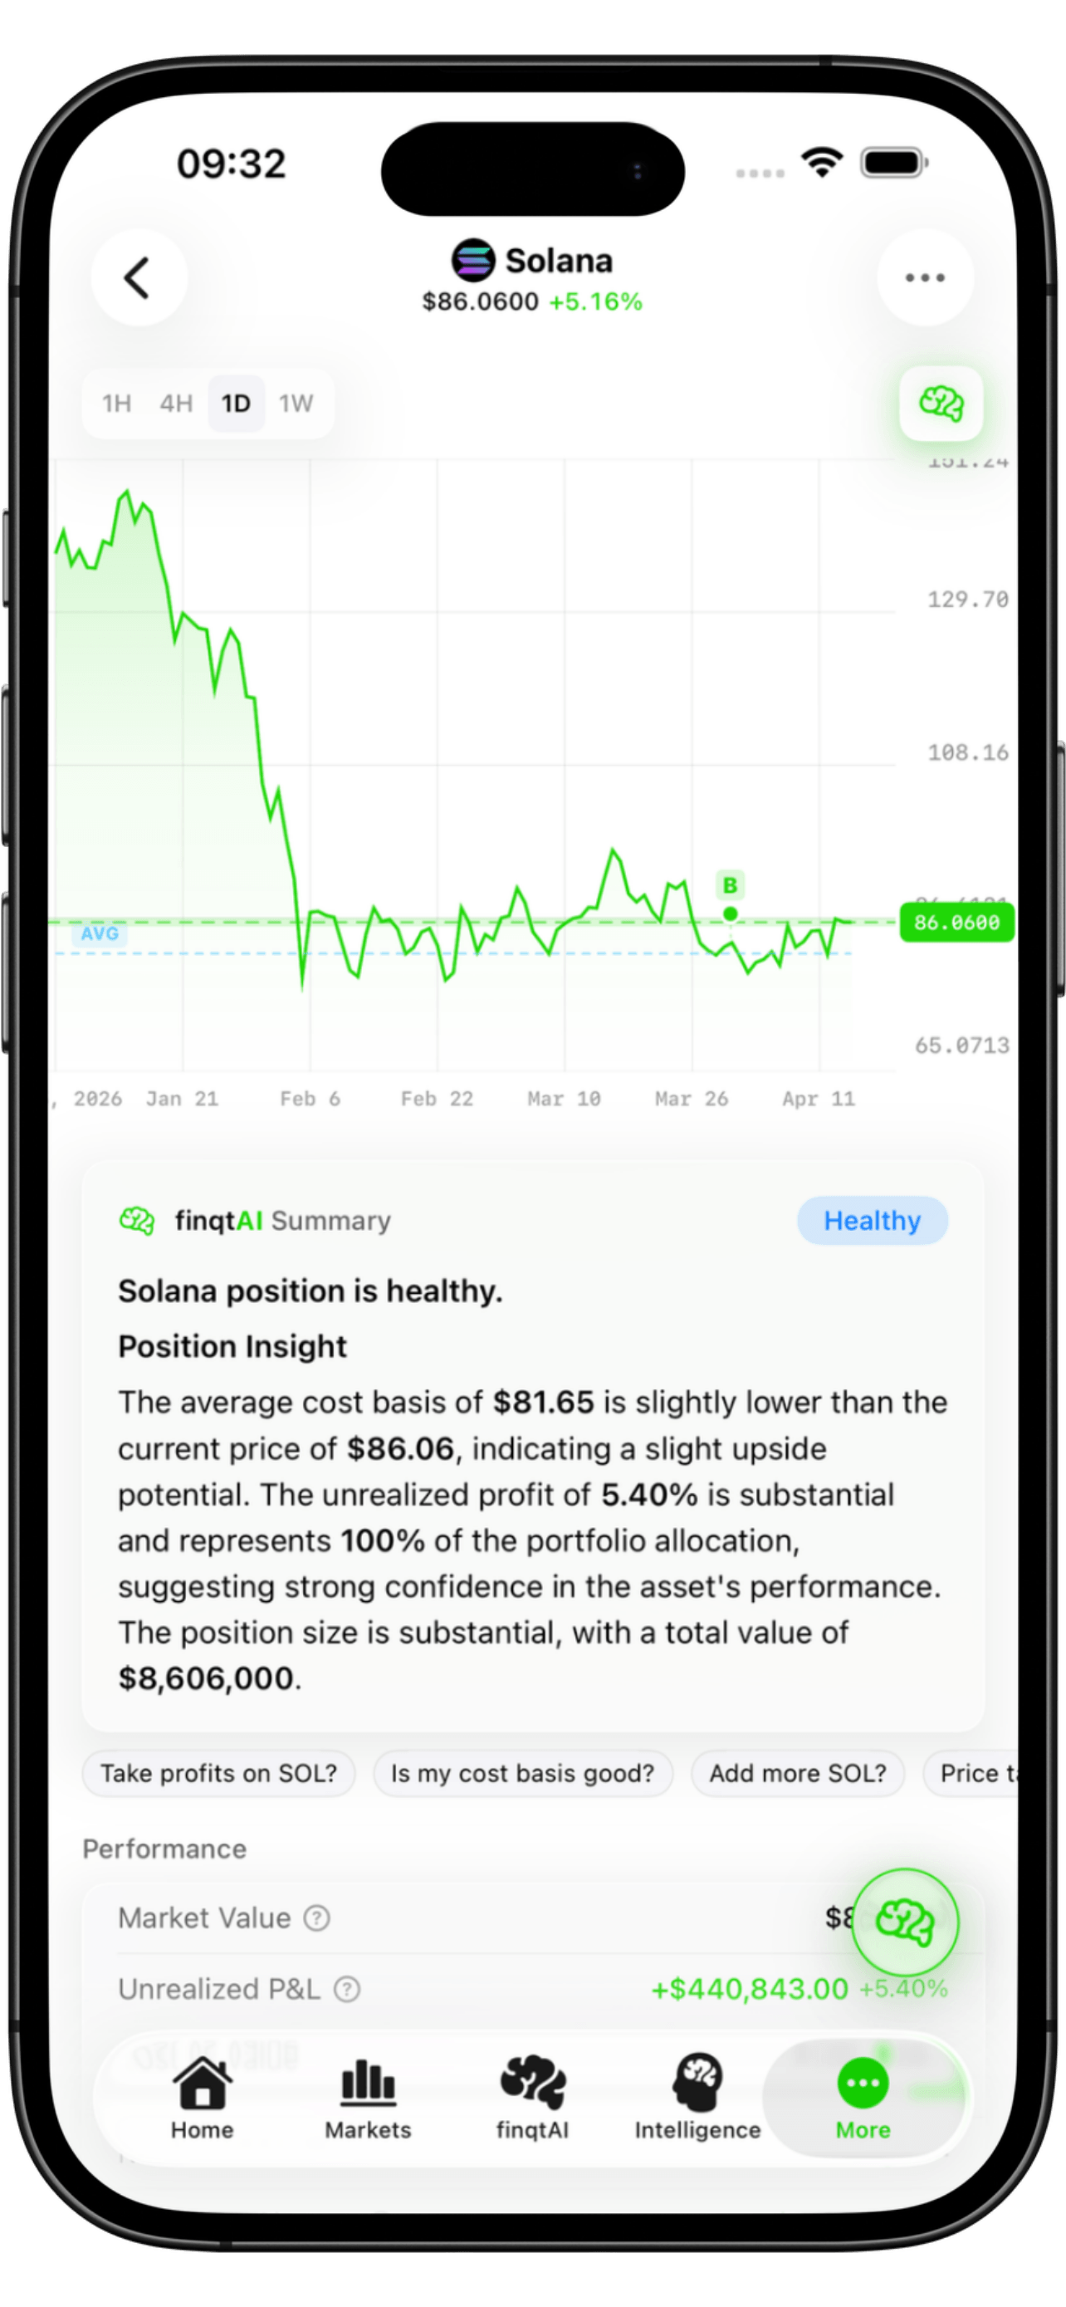
Task: Switch chart to 1W timeframe
Action: click(x=296, y=404)
